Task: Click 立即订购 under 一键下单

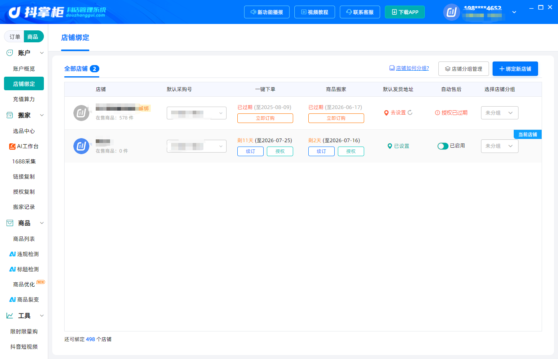Action: [x=265, y=118]
